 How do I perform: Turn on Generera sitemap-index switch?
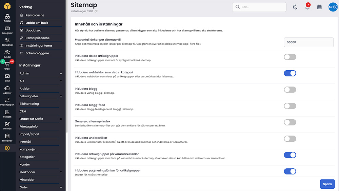tap(290, 122)
